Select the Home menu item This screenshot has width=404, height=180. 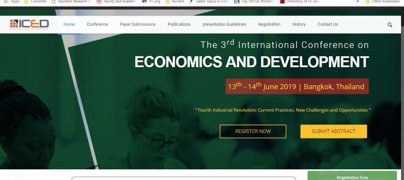69,24
